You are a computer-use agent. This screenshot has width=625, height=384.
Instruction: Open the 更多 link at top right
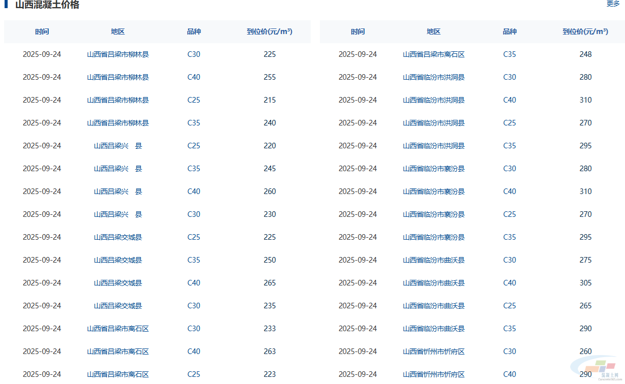point(613,4)
